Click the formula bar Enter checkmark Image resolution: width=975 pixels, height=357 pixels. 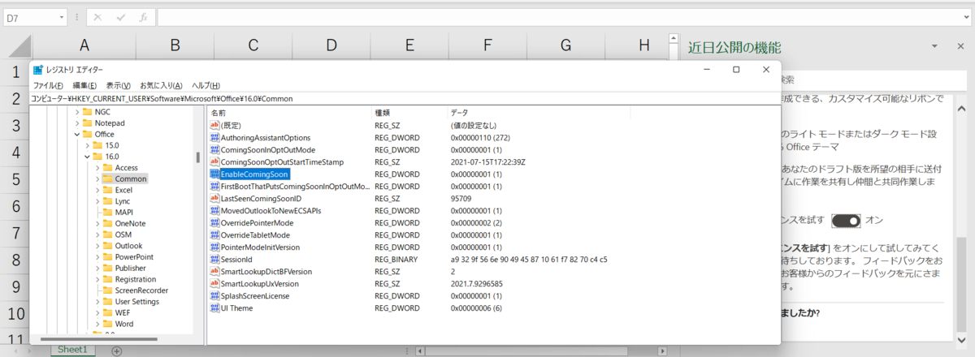click(119, 17)
